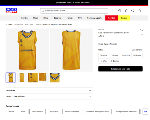The width and height of the screenshot is (150, 120).
Task: Open the Guía de tallas link
Action: [x=137, y=50]
